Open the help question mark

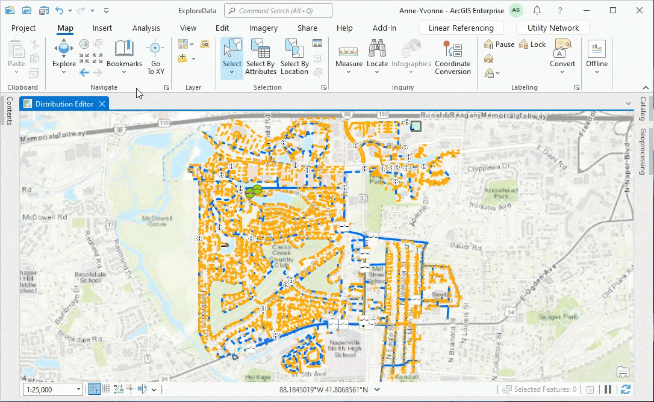(559, 10)
